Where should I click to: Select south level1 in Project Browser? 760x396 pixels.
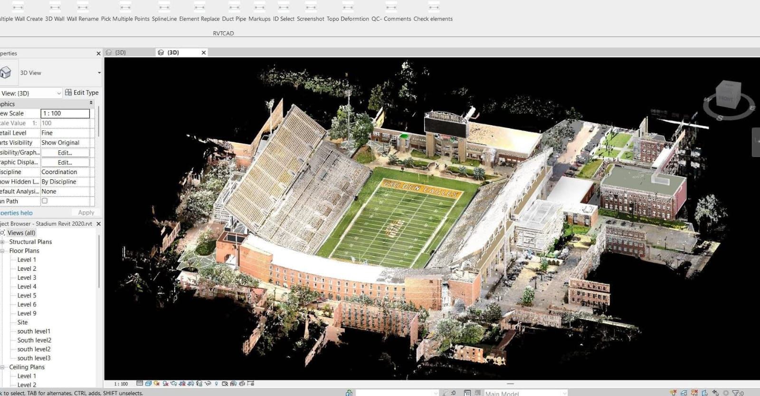(34, 331)
